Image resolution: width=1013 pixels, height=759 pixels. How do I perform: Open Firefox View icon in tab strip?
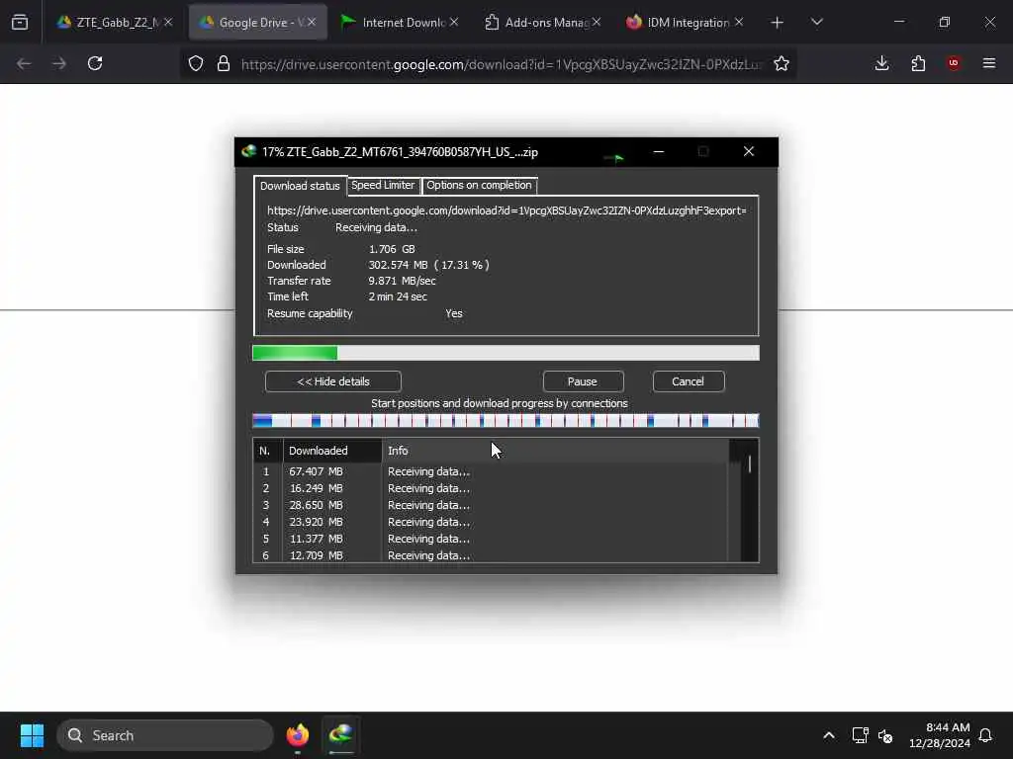tap(20, 23)
